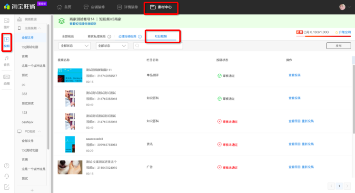Image resolution: width=355 pixels, height=193 pixels.
Task: Click the user avatar in top right
Action: (x=343, y=7)
